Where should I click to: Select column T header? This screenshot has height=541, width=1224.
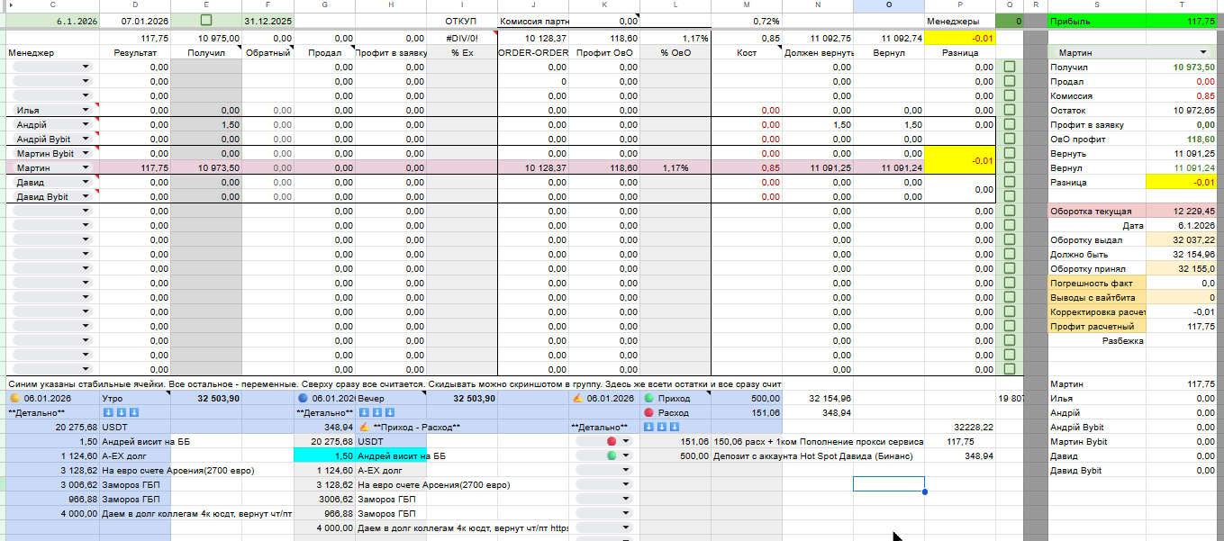click(1181, 5)
